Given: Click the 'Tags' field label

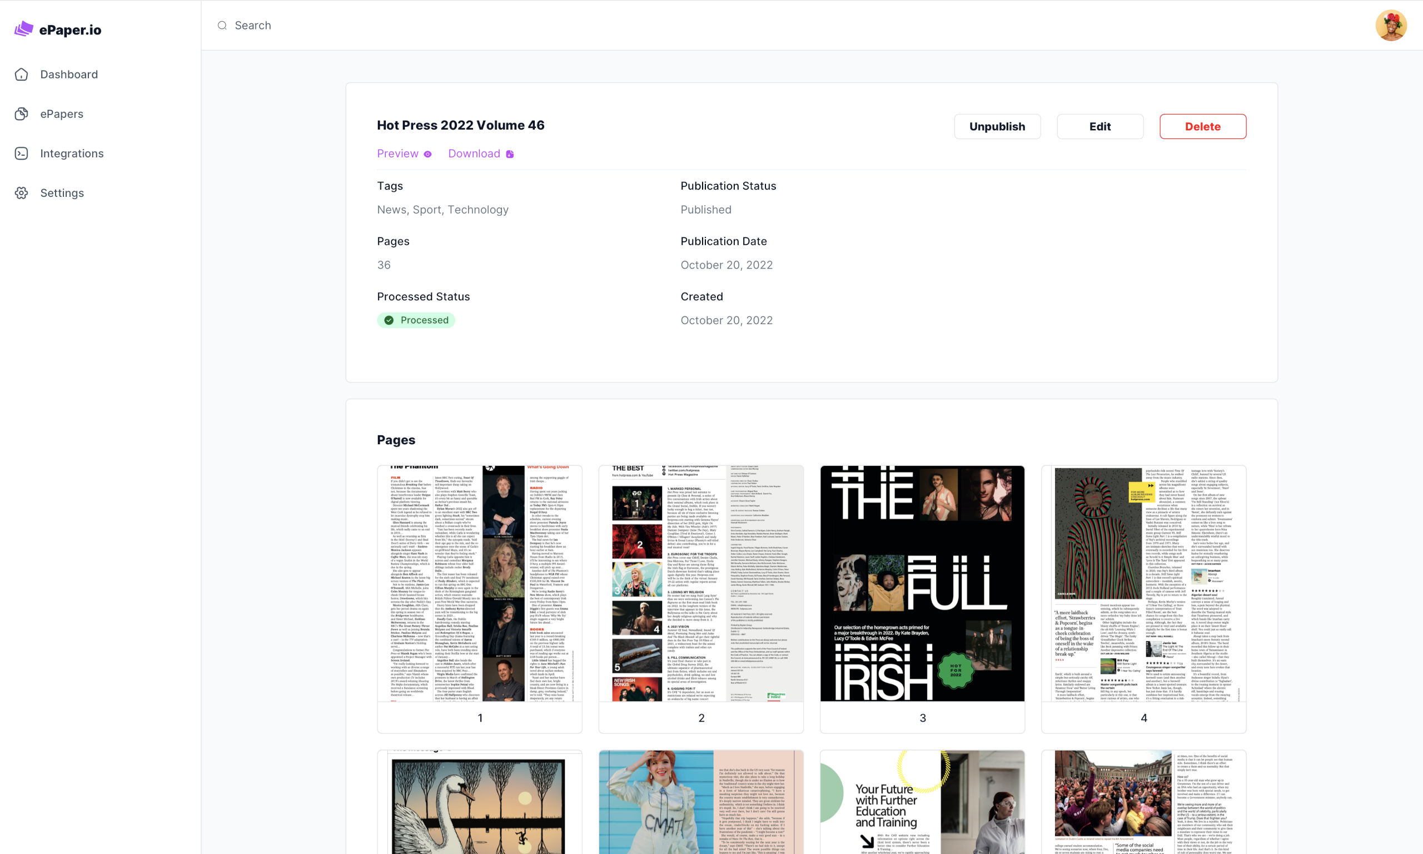Looking at the screenshot, I should coord(390,186).
